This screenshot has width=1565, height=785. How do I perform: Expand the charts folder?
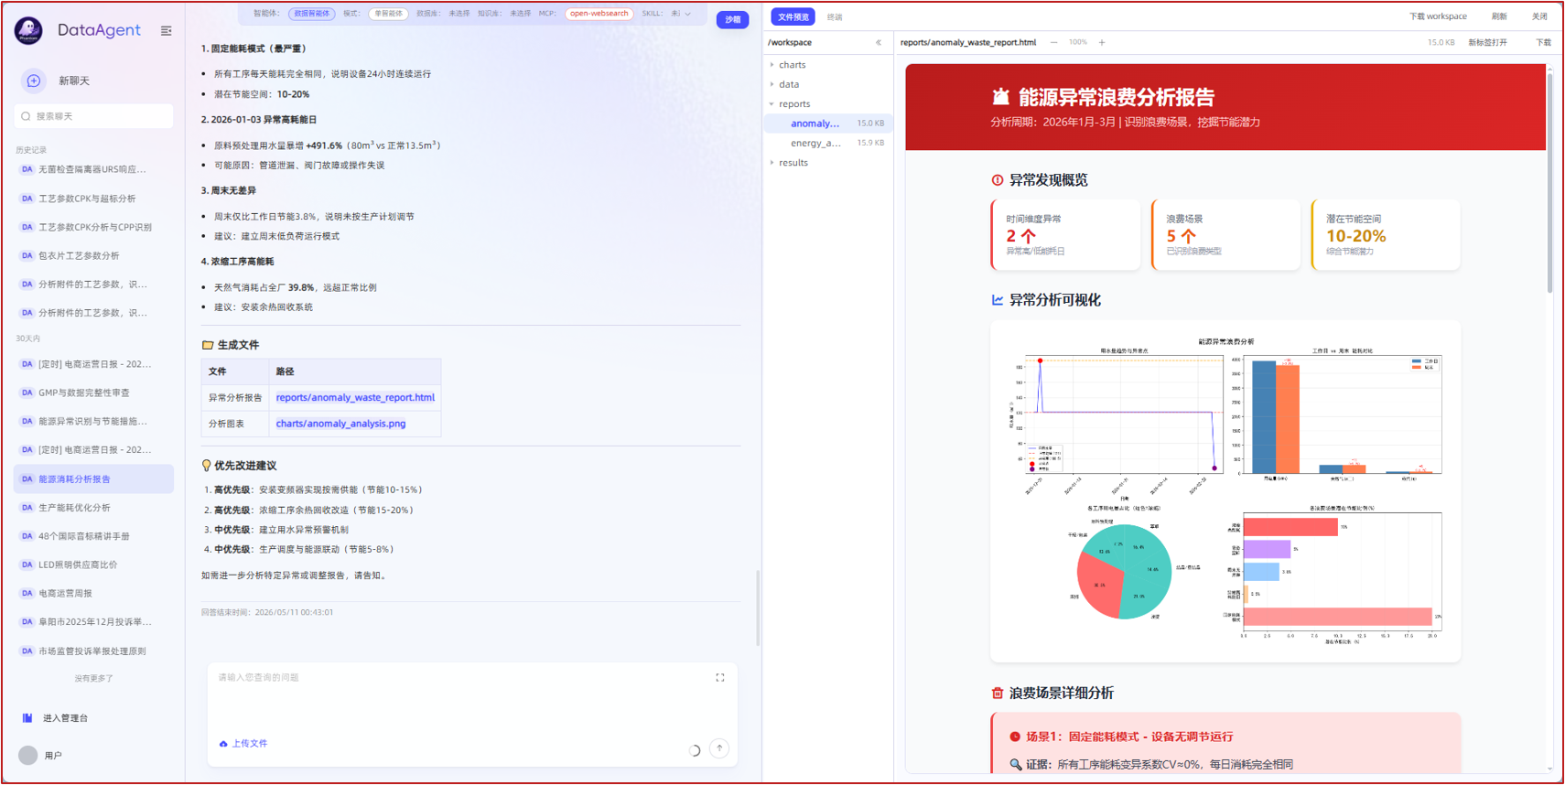[x=793, y=65]
